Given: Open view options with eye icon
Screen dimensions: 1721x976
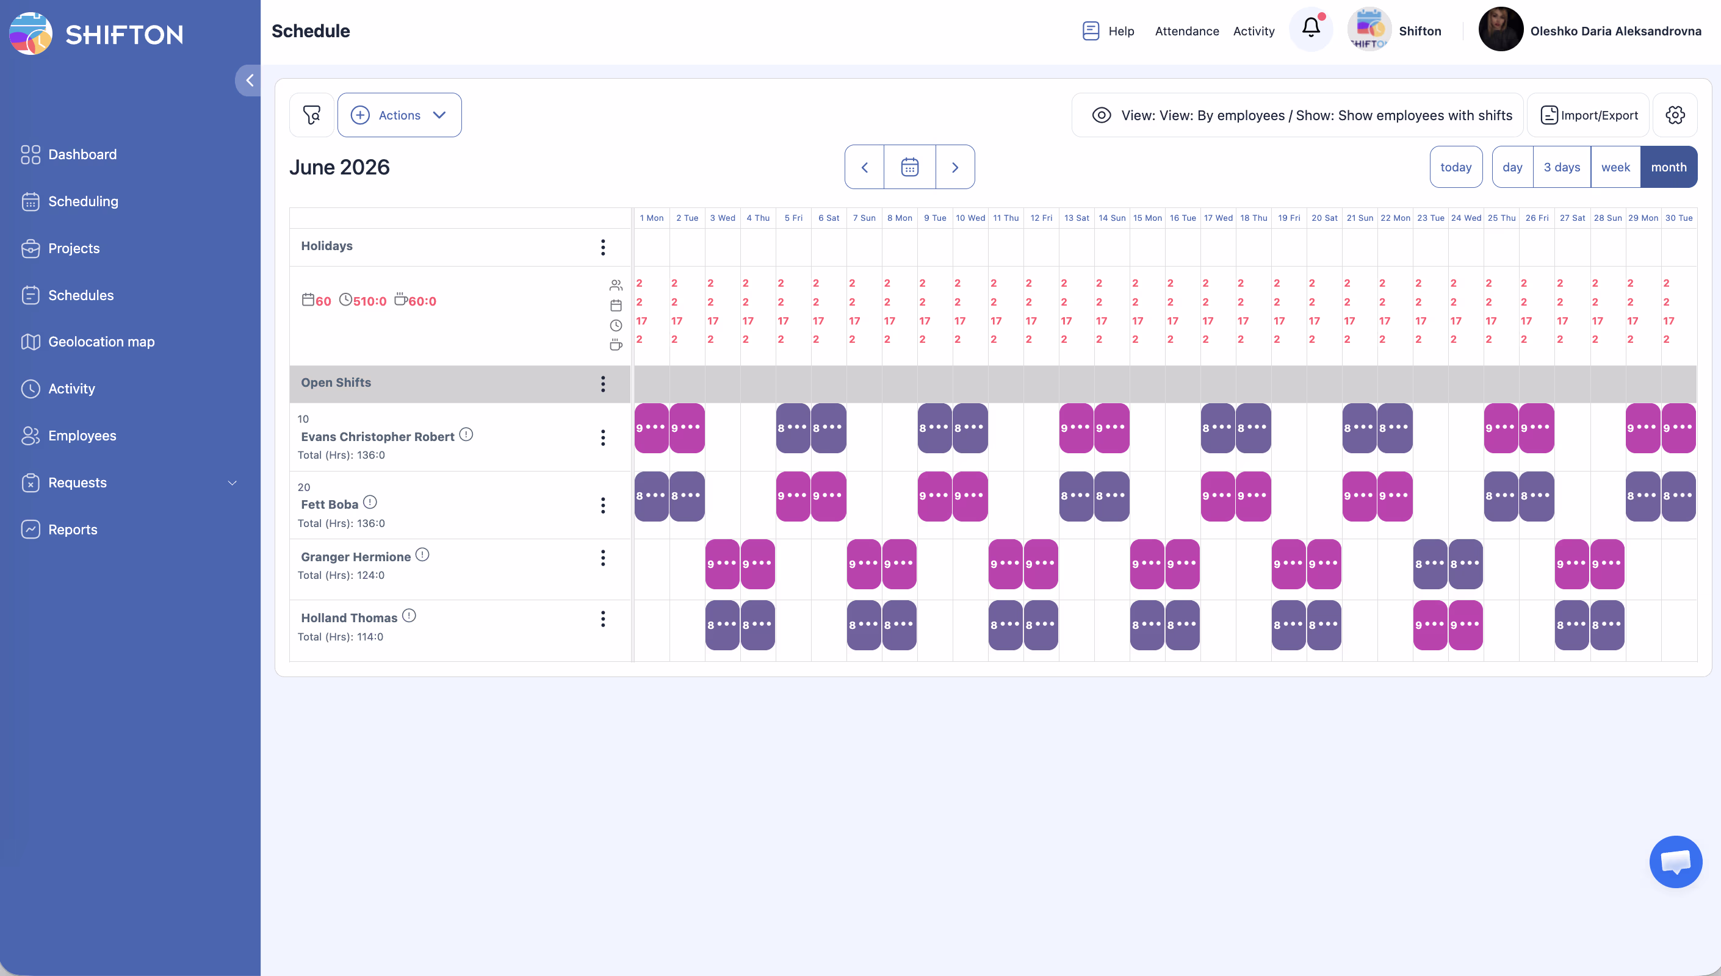Looking at the screenshot, I should click(1102, 115).
